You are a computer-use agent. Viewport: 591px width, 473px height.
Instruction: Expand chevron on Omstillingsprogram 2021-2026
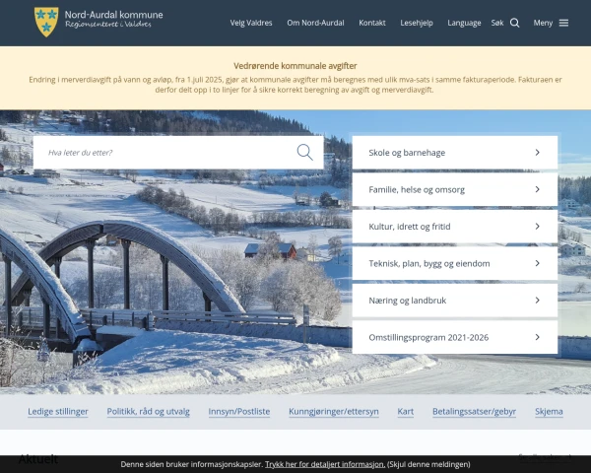pyautogui.click(x=538, y=337)
